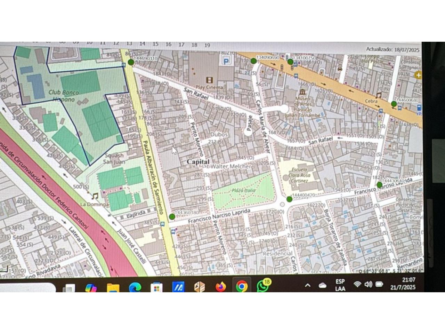The image size is (445, 334).
Task: Click number 19 in the top ruler
Action: pyautogui.click(x=207, y=45)
